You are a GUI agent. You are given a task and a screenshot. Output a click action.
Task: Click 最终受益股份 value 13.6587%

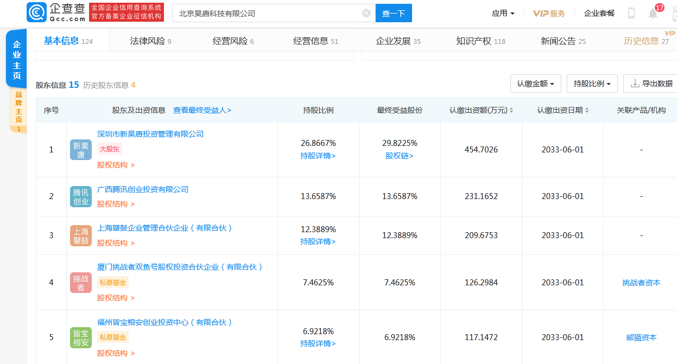400,196
